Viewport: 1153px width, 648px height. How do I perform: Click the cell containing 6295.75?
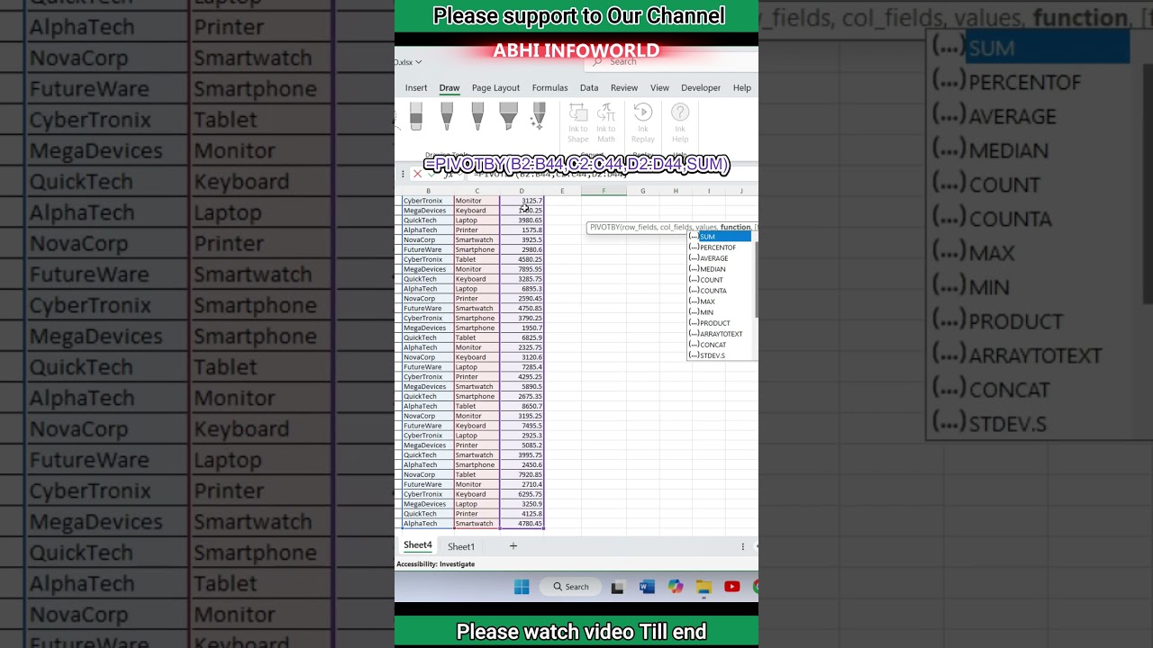pos(522,494)
